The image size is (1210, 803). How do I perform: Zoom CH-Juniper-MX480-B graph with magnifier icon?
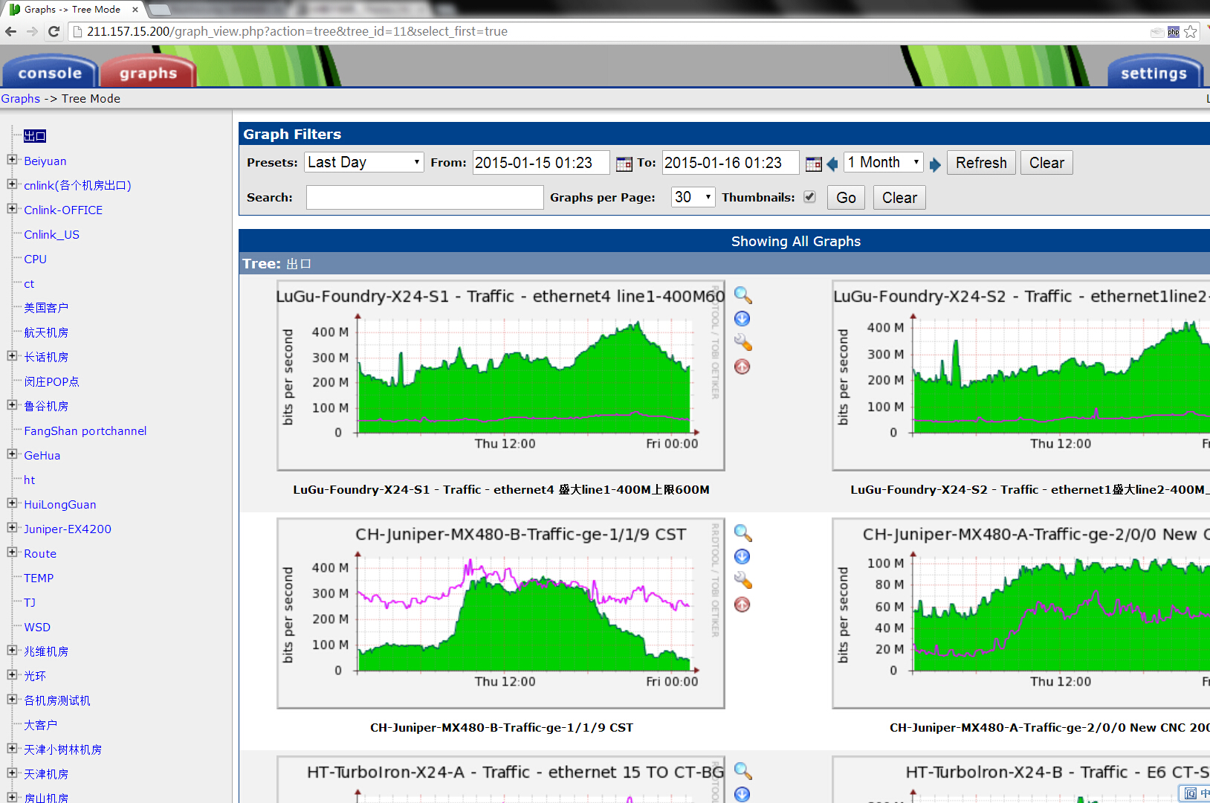click(742, 533)
